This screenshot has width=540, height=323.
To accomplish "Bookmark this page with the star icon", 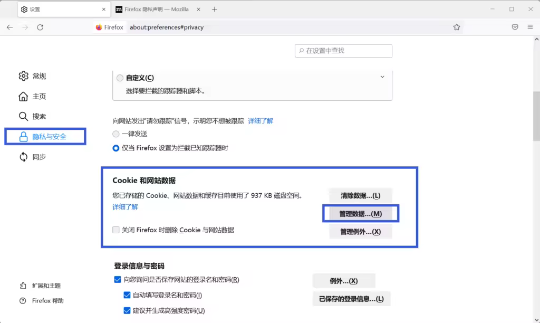I will pos(457,27).
